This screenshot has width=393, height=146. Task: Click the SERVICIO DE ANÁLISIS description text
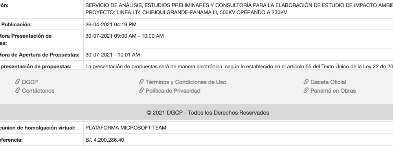(x=239, y=9)
